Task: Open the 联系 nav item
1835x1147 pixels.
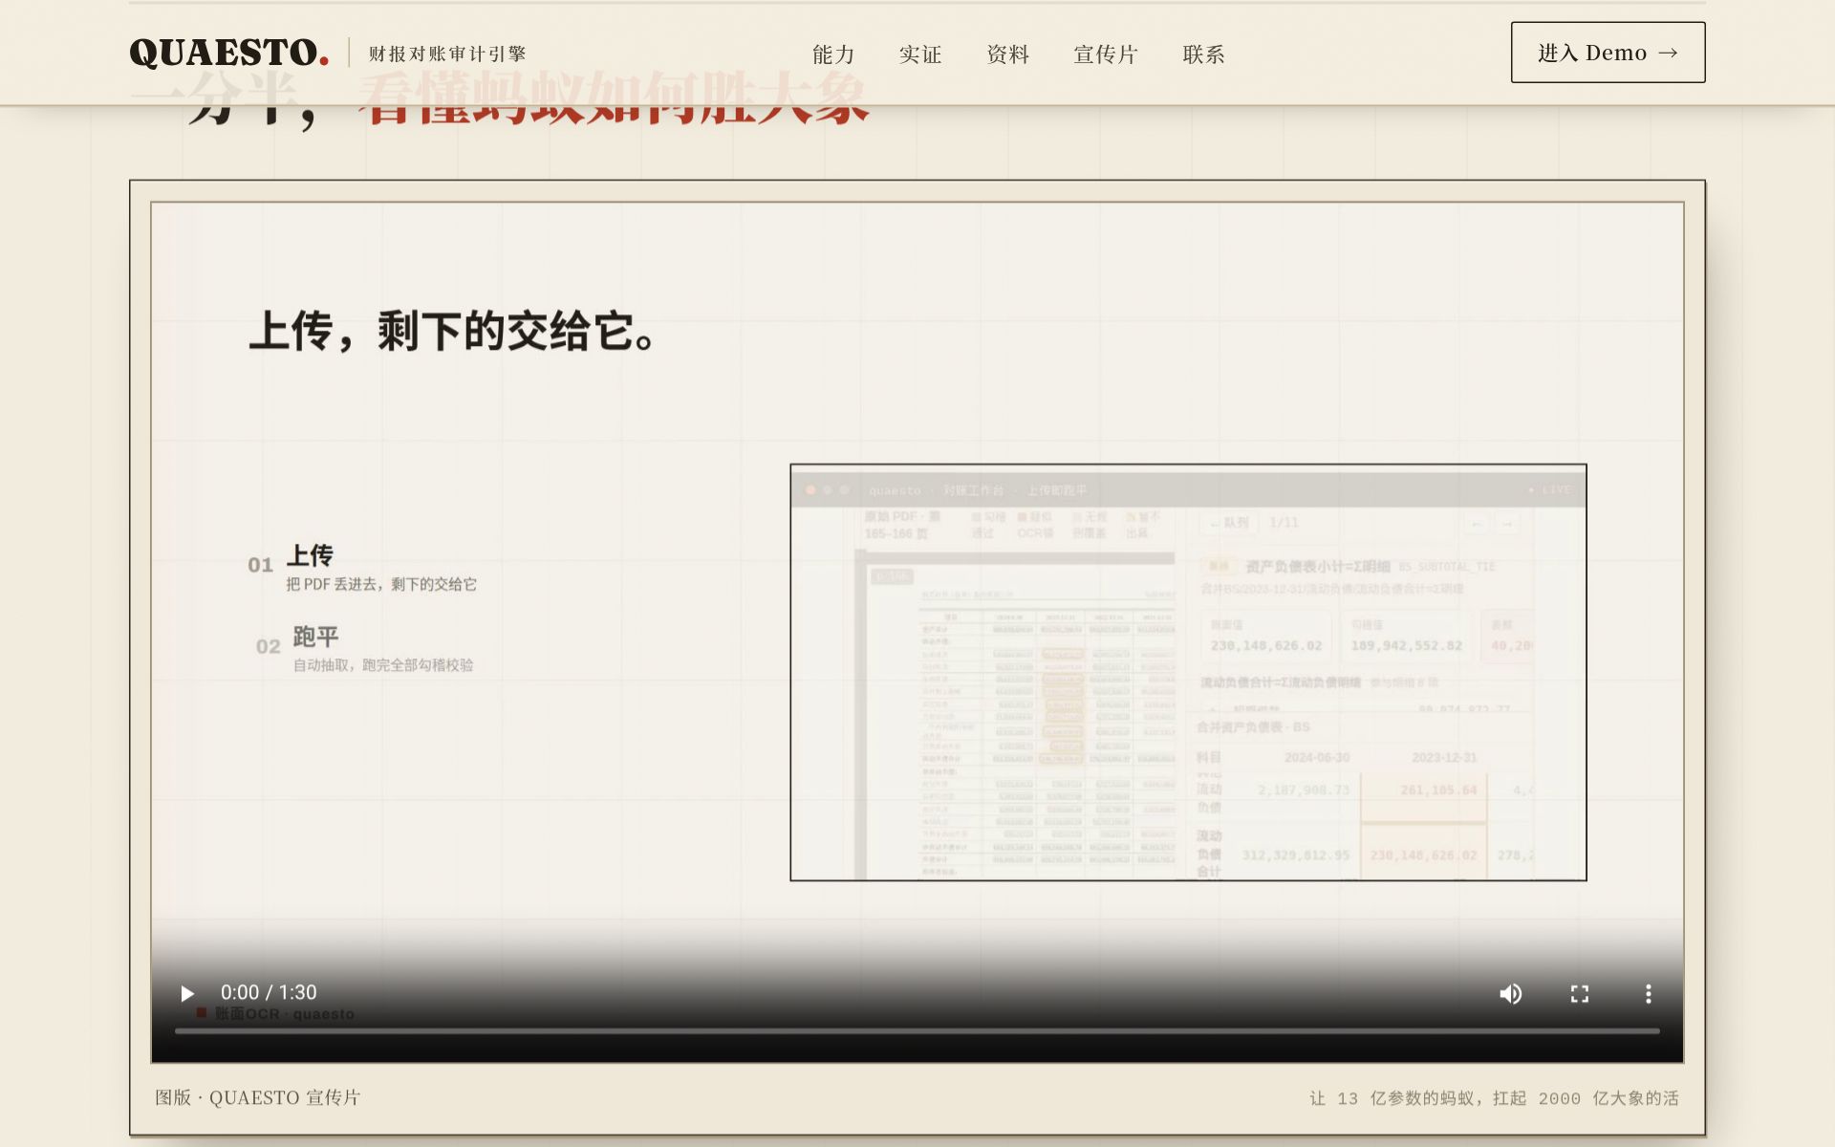Action: click(1204, 54)
